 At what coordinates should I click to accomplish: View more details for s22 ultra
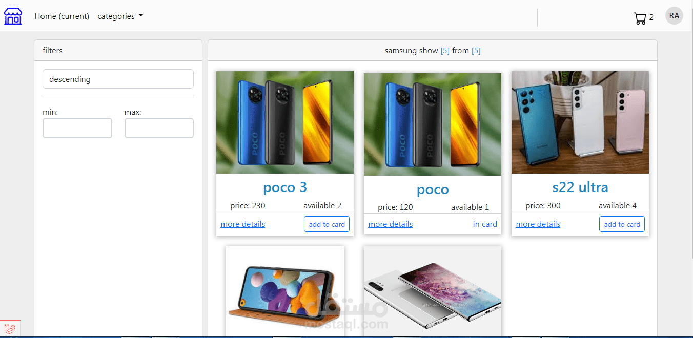[538, 224]
